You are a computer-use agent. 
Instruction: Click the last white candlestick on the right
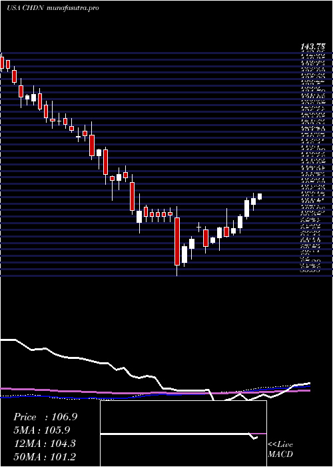coord(260,197)
